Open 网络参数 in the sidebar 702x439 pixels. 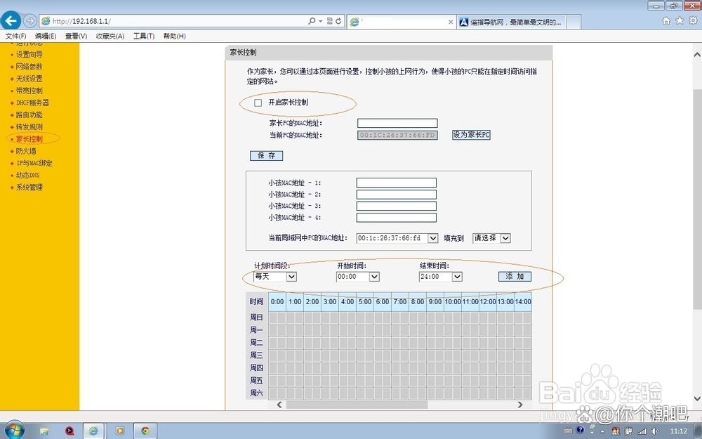pos(29,66)
